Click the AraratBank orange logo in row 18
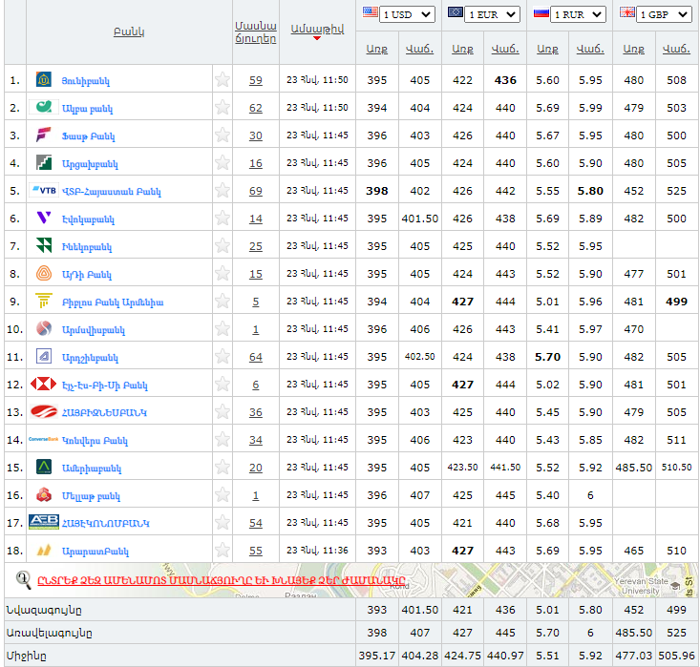 (44, 550)
